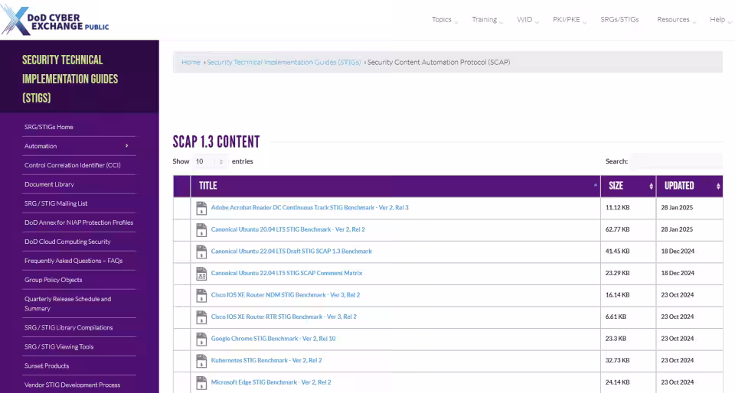
Task: Click into the Search input field
Action: [676, 161]
